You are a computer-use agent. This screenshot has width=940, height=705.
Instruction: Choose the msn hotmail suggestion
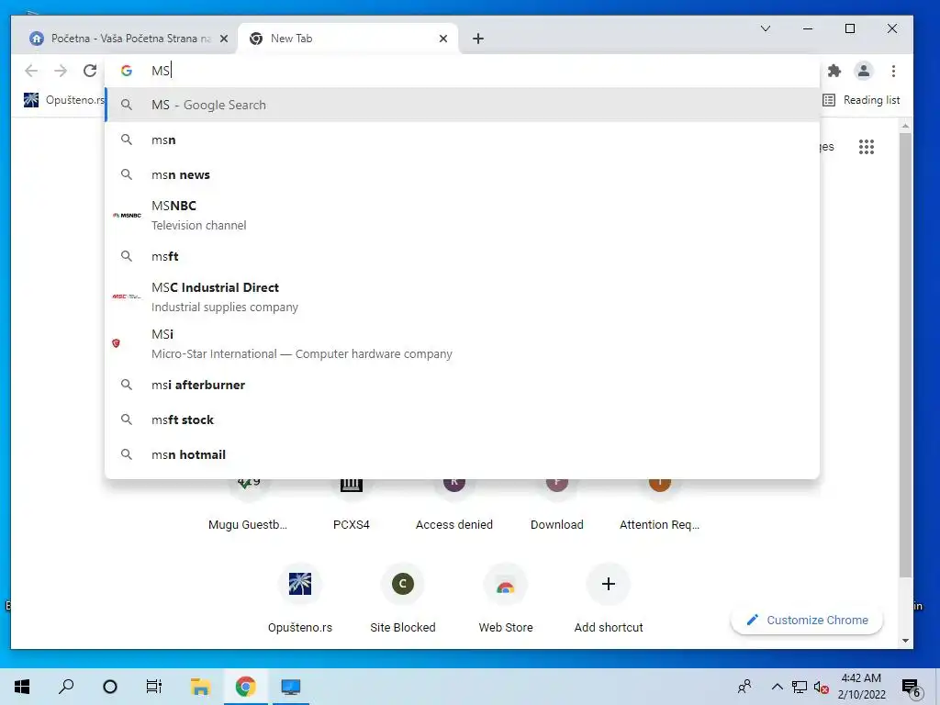pyautogui.click(x=462, y=454)
